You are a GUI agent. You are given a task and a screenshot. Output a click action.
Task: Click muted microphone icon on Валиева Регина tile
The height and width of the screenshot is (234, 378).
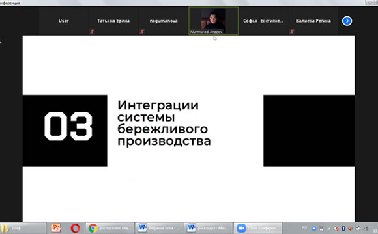[292, 31]
